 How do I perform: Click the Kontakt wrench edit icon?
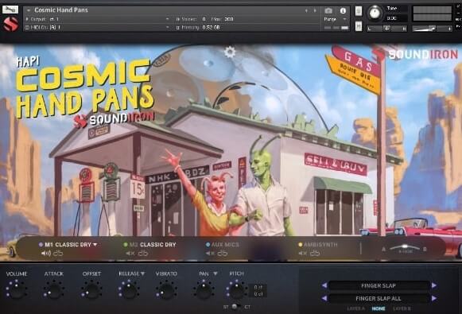(x=10, y=10)
